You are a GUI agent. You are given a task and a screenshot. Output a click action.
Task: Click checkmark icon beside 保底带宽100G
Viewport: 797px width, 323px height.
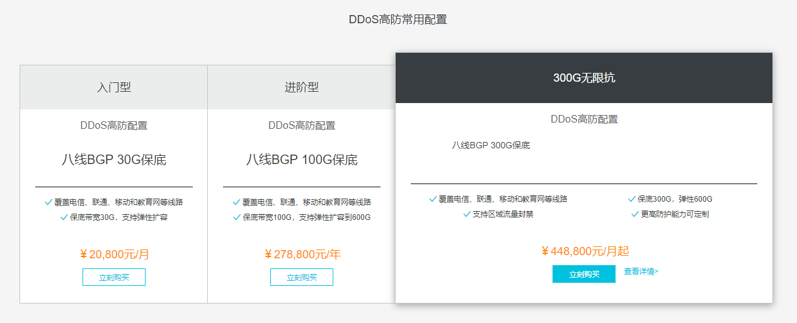(237, 217)
